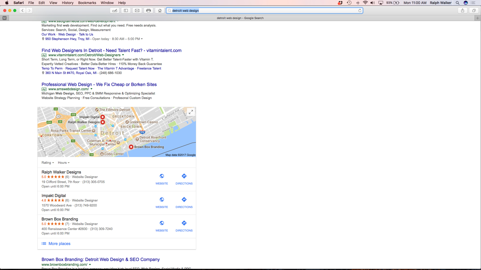Click the address bar search field
The height and width of the screenshot is (270, 481).
(x=265, y=10)
